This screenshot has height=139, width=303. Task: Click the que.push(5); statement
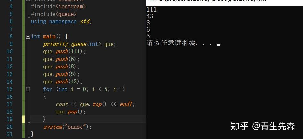[61, 74]
